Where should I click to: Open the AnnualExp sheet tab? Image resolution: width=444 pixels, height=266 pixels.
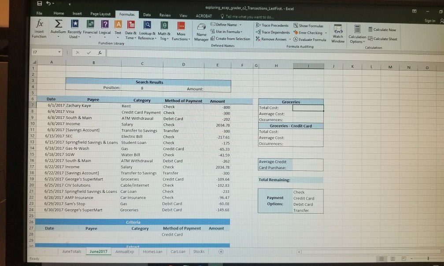click(125, 251)
